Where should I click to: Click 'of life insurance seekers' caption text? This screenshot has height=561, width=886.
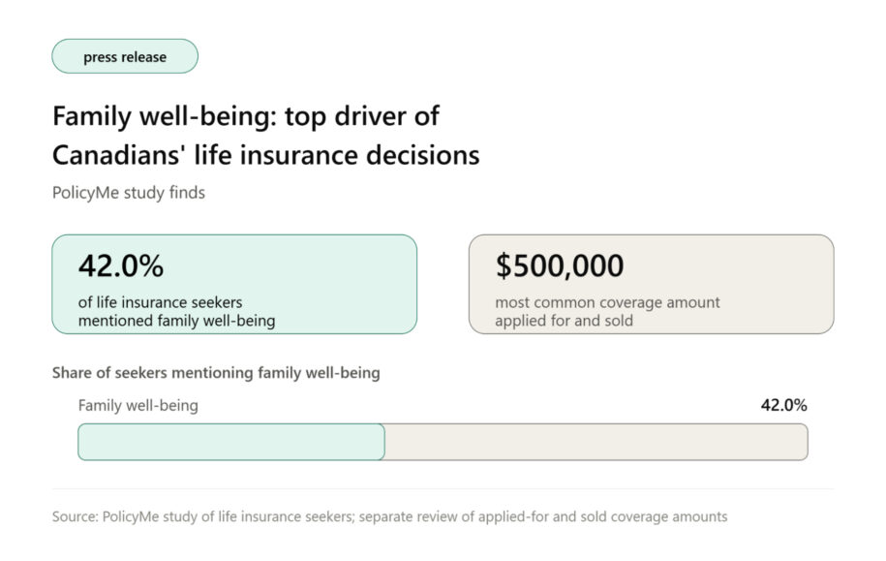point(161,302)
